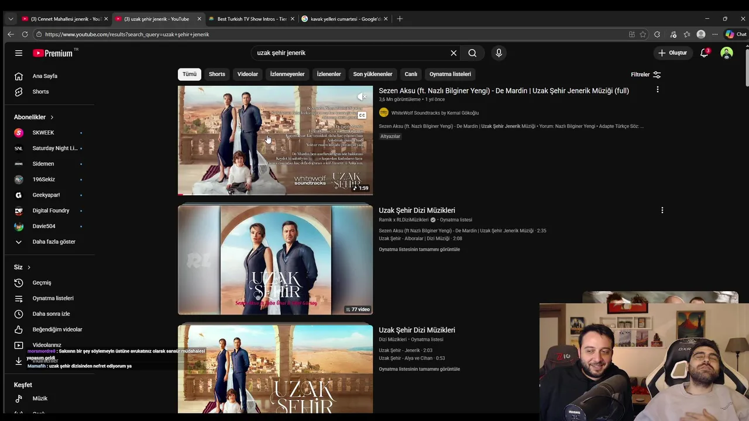Viewport: 749px width, 421px height.
Task: Open the Dizi Müzikleri playlist thumbnail
Action: tap(275, 370)
